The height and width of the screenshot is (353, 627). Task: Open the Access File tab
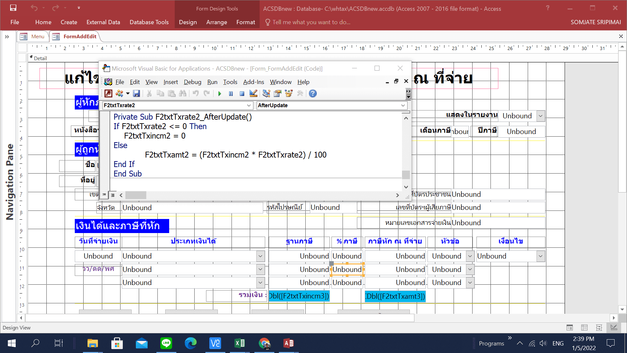[x=15, y=22]
